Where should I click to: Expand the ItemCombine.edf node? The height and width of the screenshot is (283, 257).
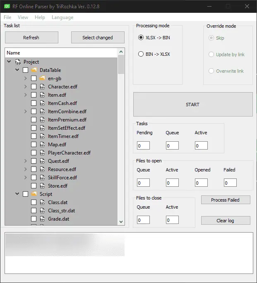(x=26, y=112)
